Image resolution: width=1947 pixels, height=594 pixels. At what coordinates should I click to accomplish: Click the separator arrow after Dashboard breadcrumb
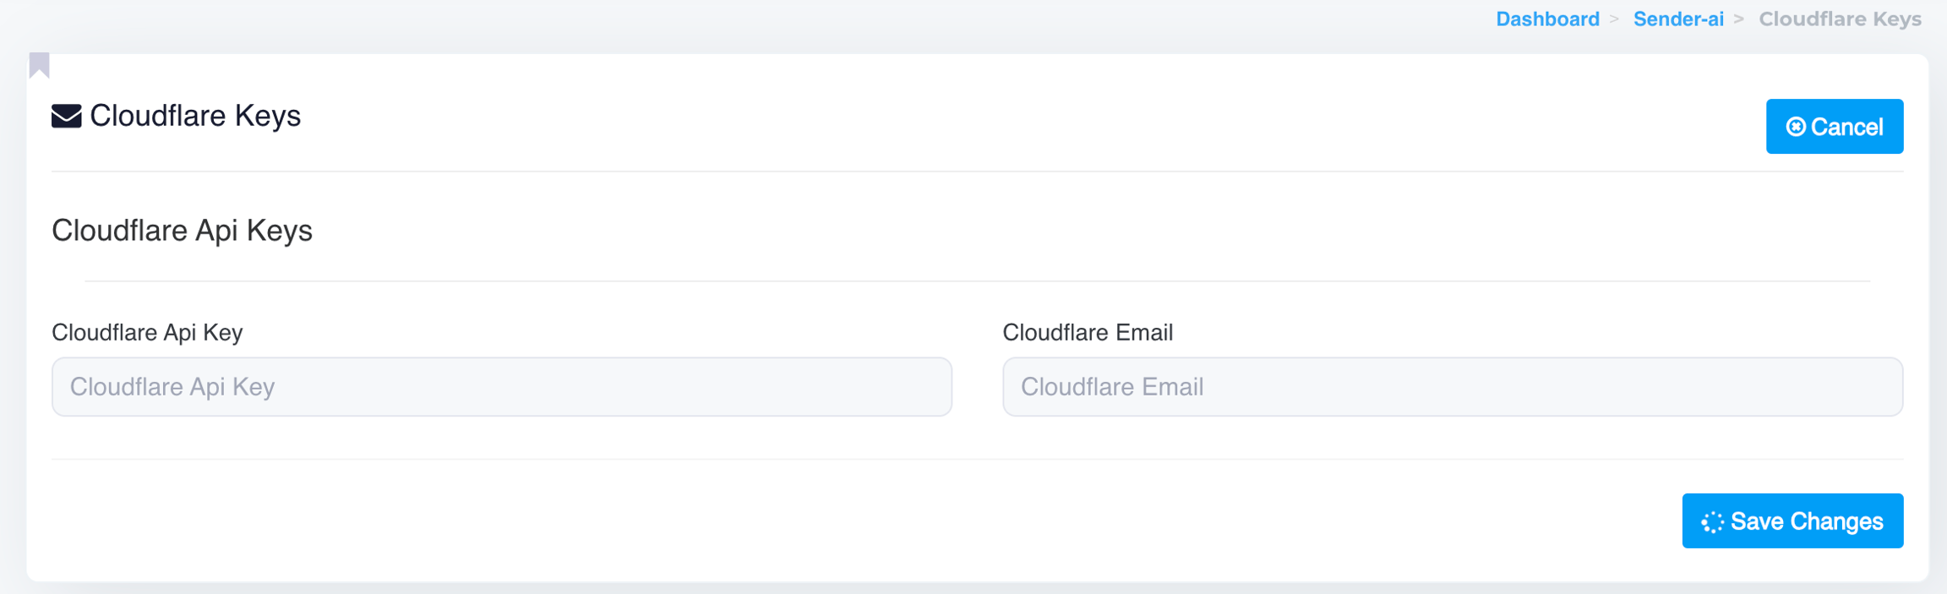1614,19
